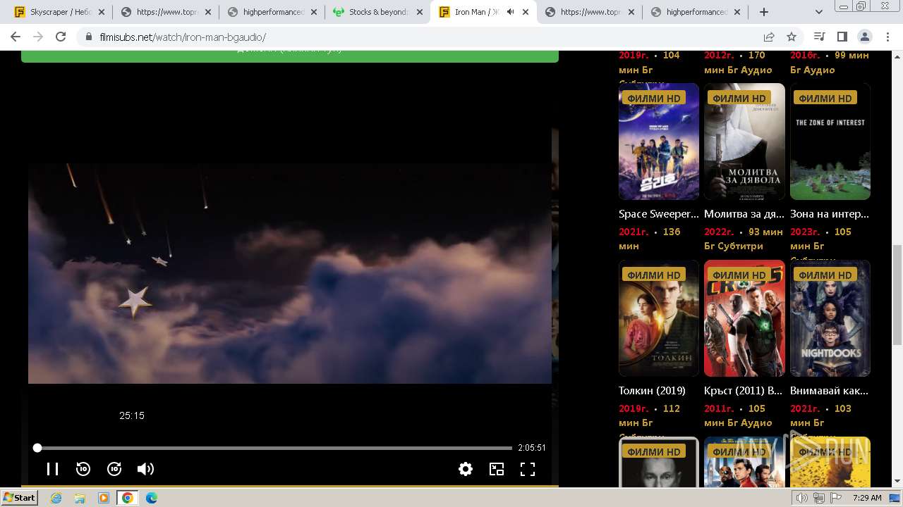Pause the video playback
Image resolution: width=903 pixels, height=507 pixels.
point(52,469)
